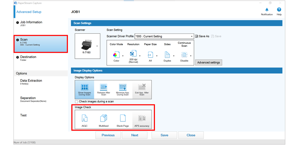Toggle AIQC image check

click(84, 119)
